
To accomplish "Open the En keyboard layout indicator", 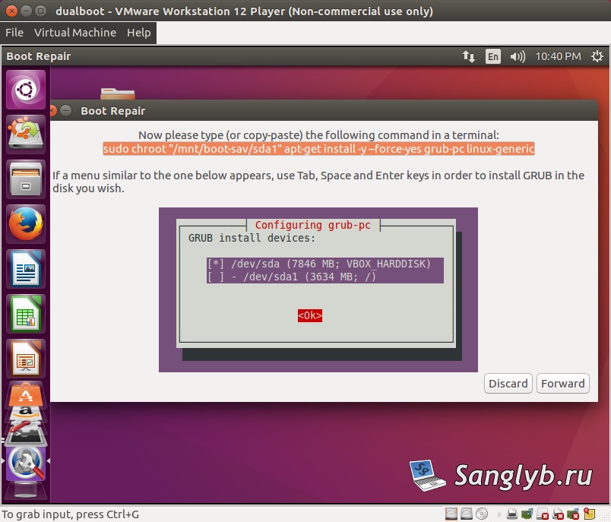I will coord(493,56).
